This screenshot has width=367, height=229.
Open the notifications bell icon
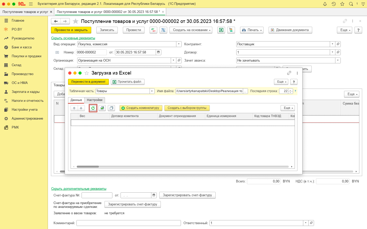click(x=325, y=4)
